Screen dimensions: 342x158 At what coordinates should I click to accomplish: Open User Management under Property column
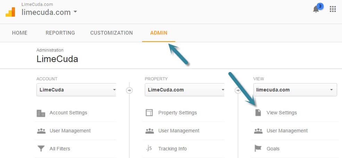coord(179,131)
